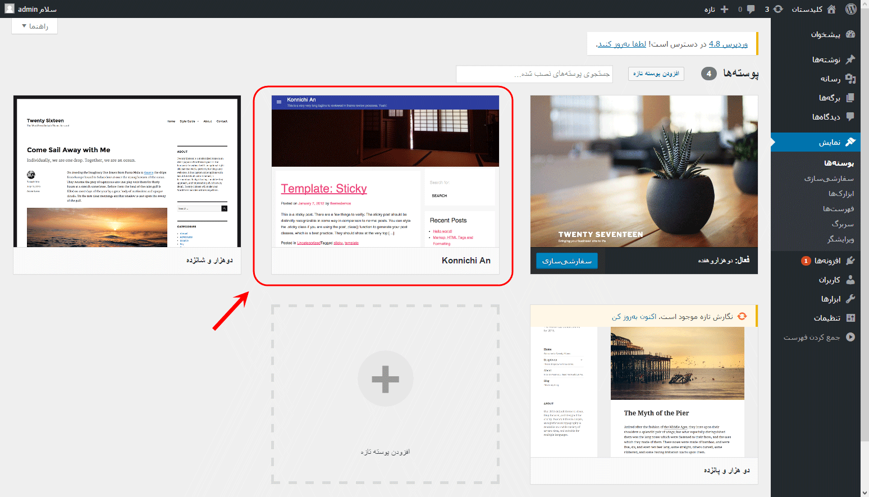Click the comment icon for دیدگاه‌ها
Viewport: 869px width, 497px height.
tap(850, 117)
